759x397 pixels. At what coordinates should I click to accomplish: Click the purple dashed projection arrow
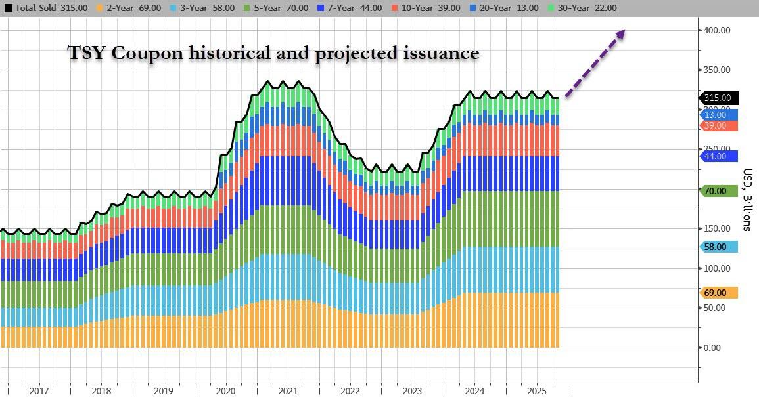click(595, 64)
